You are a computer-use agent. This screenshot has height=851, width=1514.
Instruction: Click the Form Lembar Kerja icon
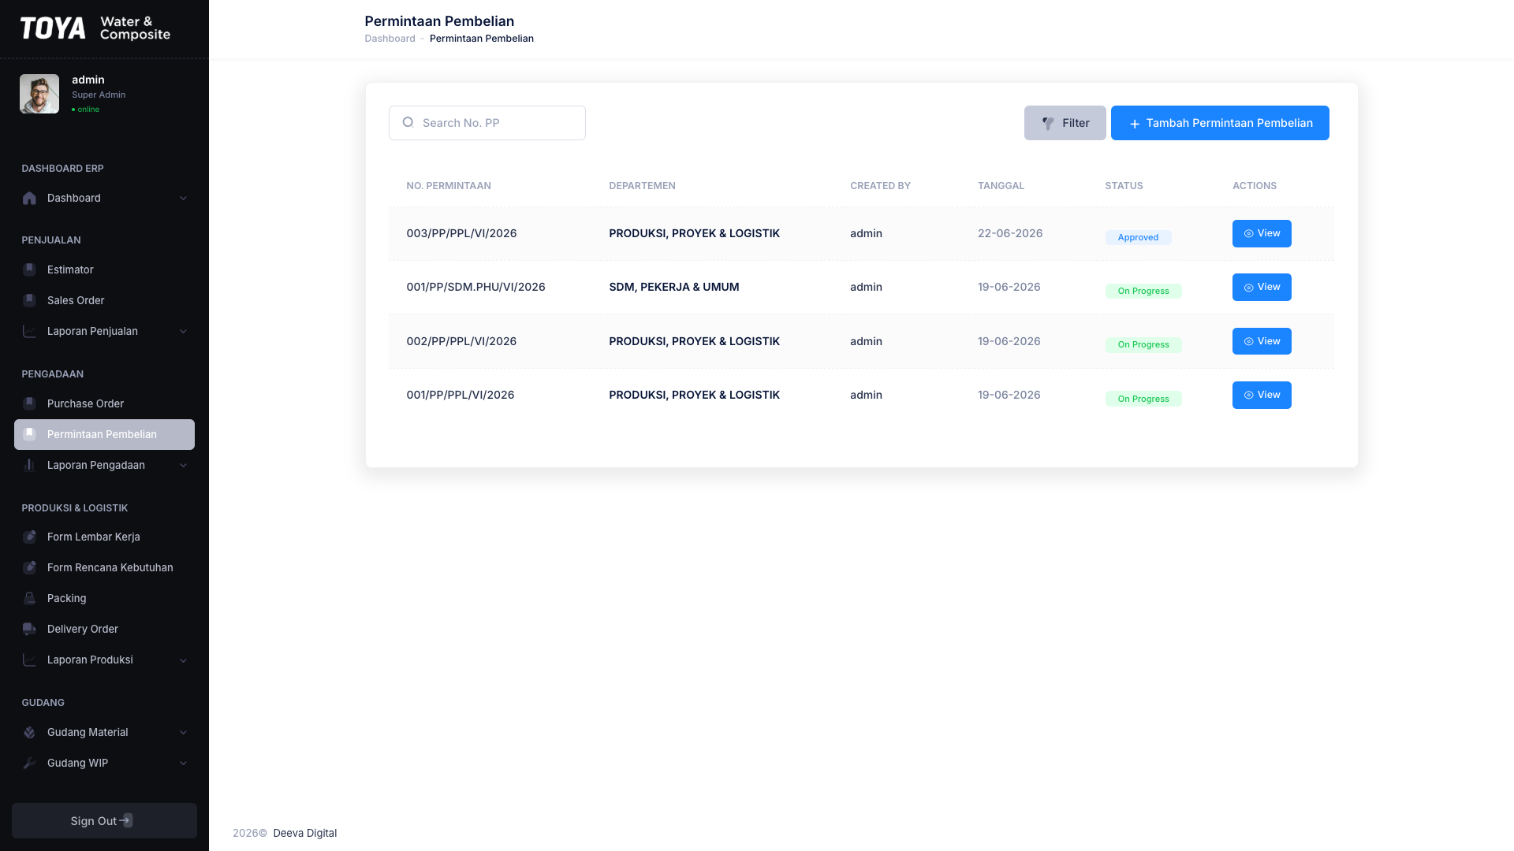[29, 537]
